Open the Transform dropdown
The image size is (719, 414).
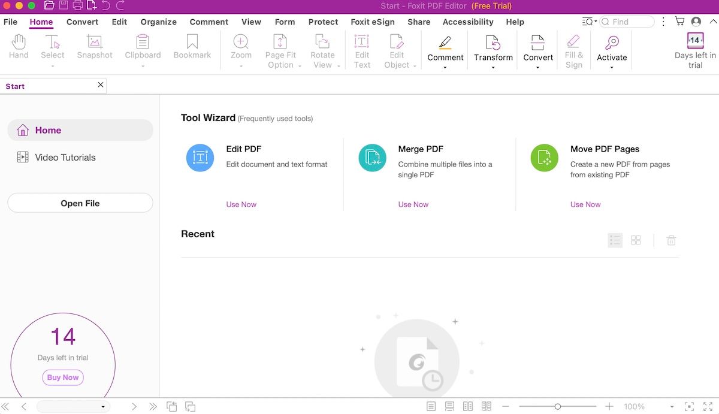pyautogui.click(x=493, y=68)
